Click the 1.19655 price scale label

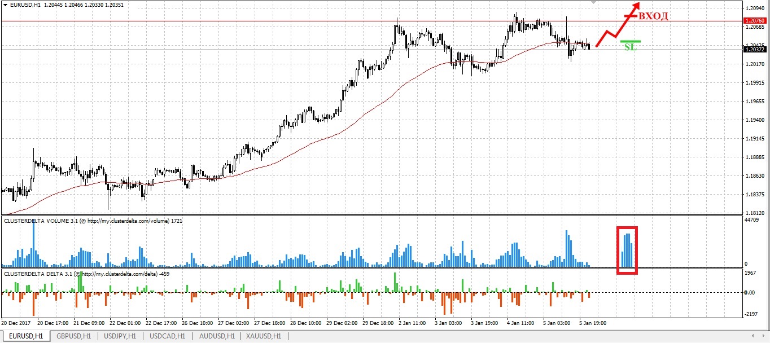pyautogui.click(x=755, y=102)
